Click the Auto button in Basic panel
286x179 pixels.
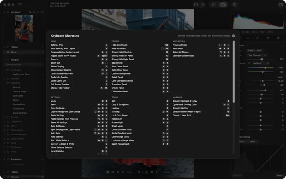click(x=280, y=77)
